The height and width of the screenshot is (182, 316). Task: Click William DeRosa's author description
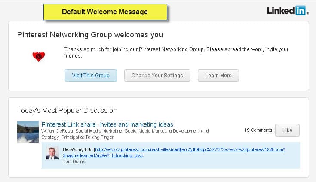tap(125, 134)
